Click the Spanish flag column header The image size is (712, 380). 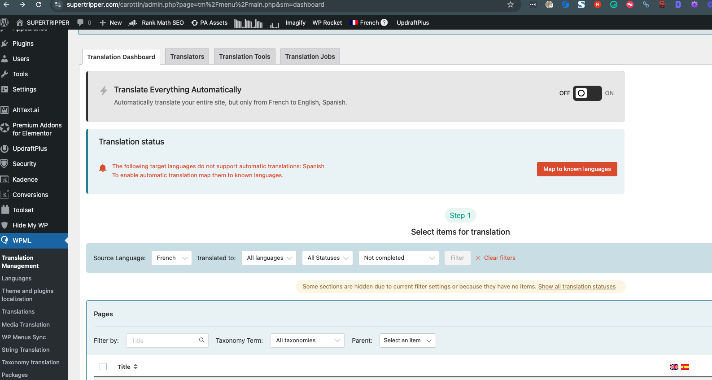[x=685, y=367]
